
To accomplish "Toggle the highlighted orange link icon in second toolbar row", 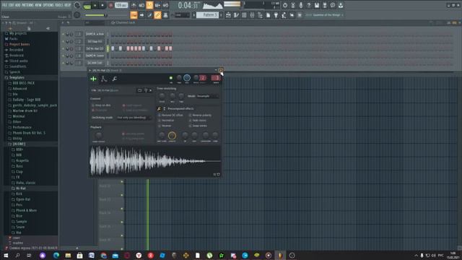I will tap(157, 15).
